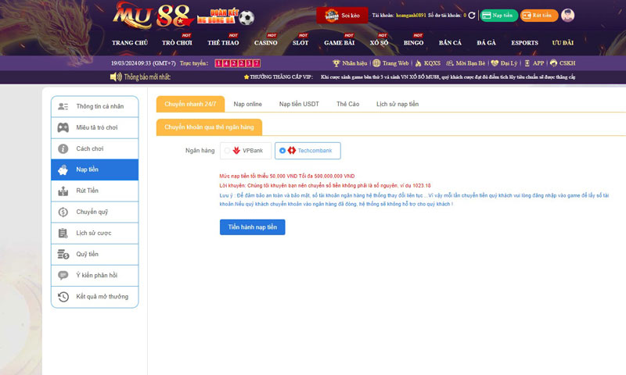Open ƯU ĐÃI menu

(563, 43)
